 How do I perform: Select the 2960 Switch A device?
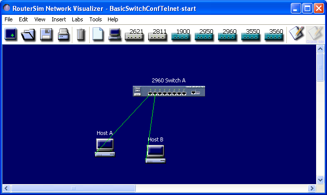pos(169,91)
